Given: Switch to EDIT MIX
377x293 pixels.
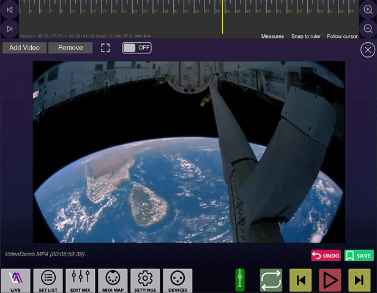Looking at the screenshot, I should coord(80,281).
